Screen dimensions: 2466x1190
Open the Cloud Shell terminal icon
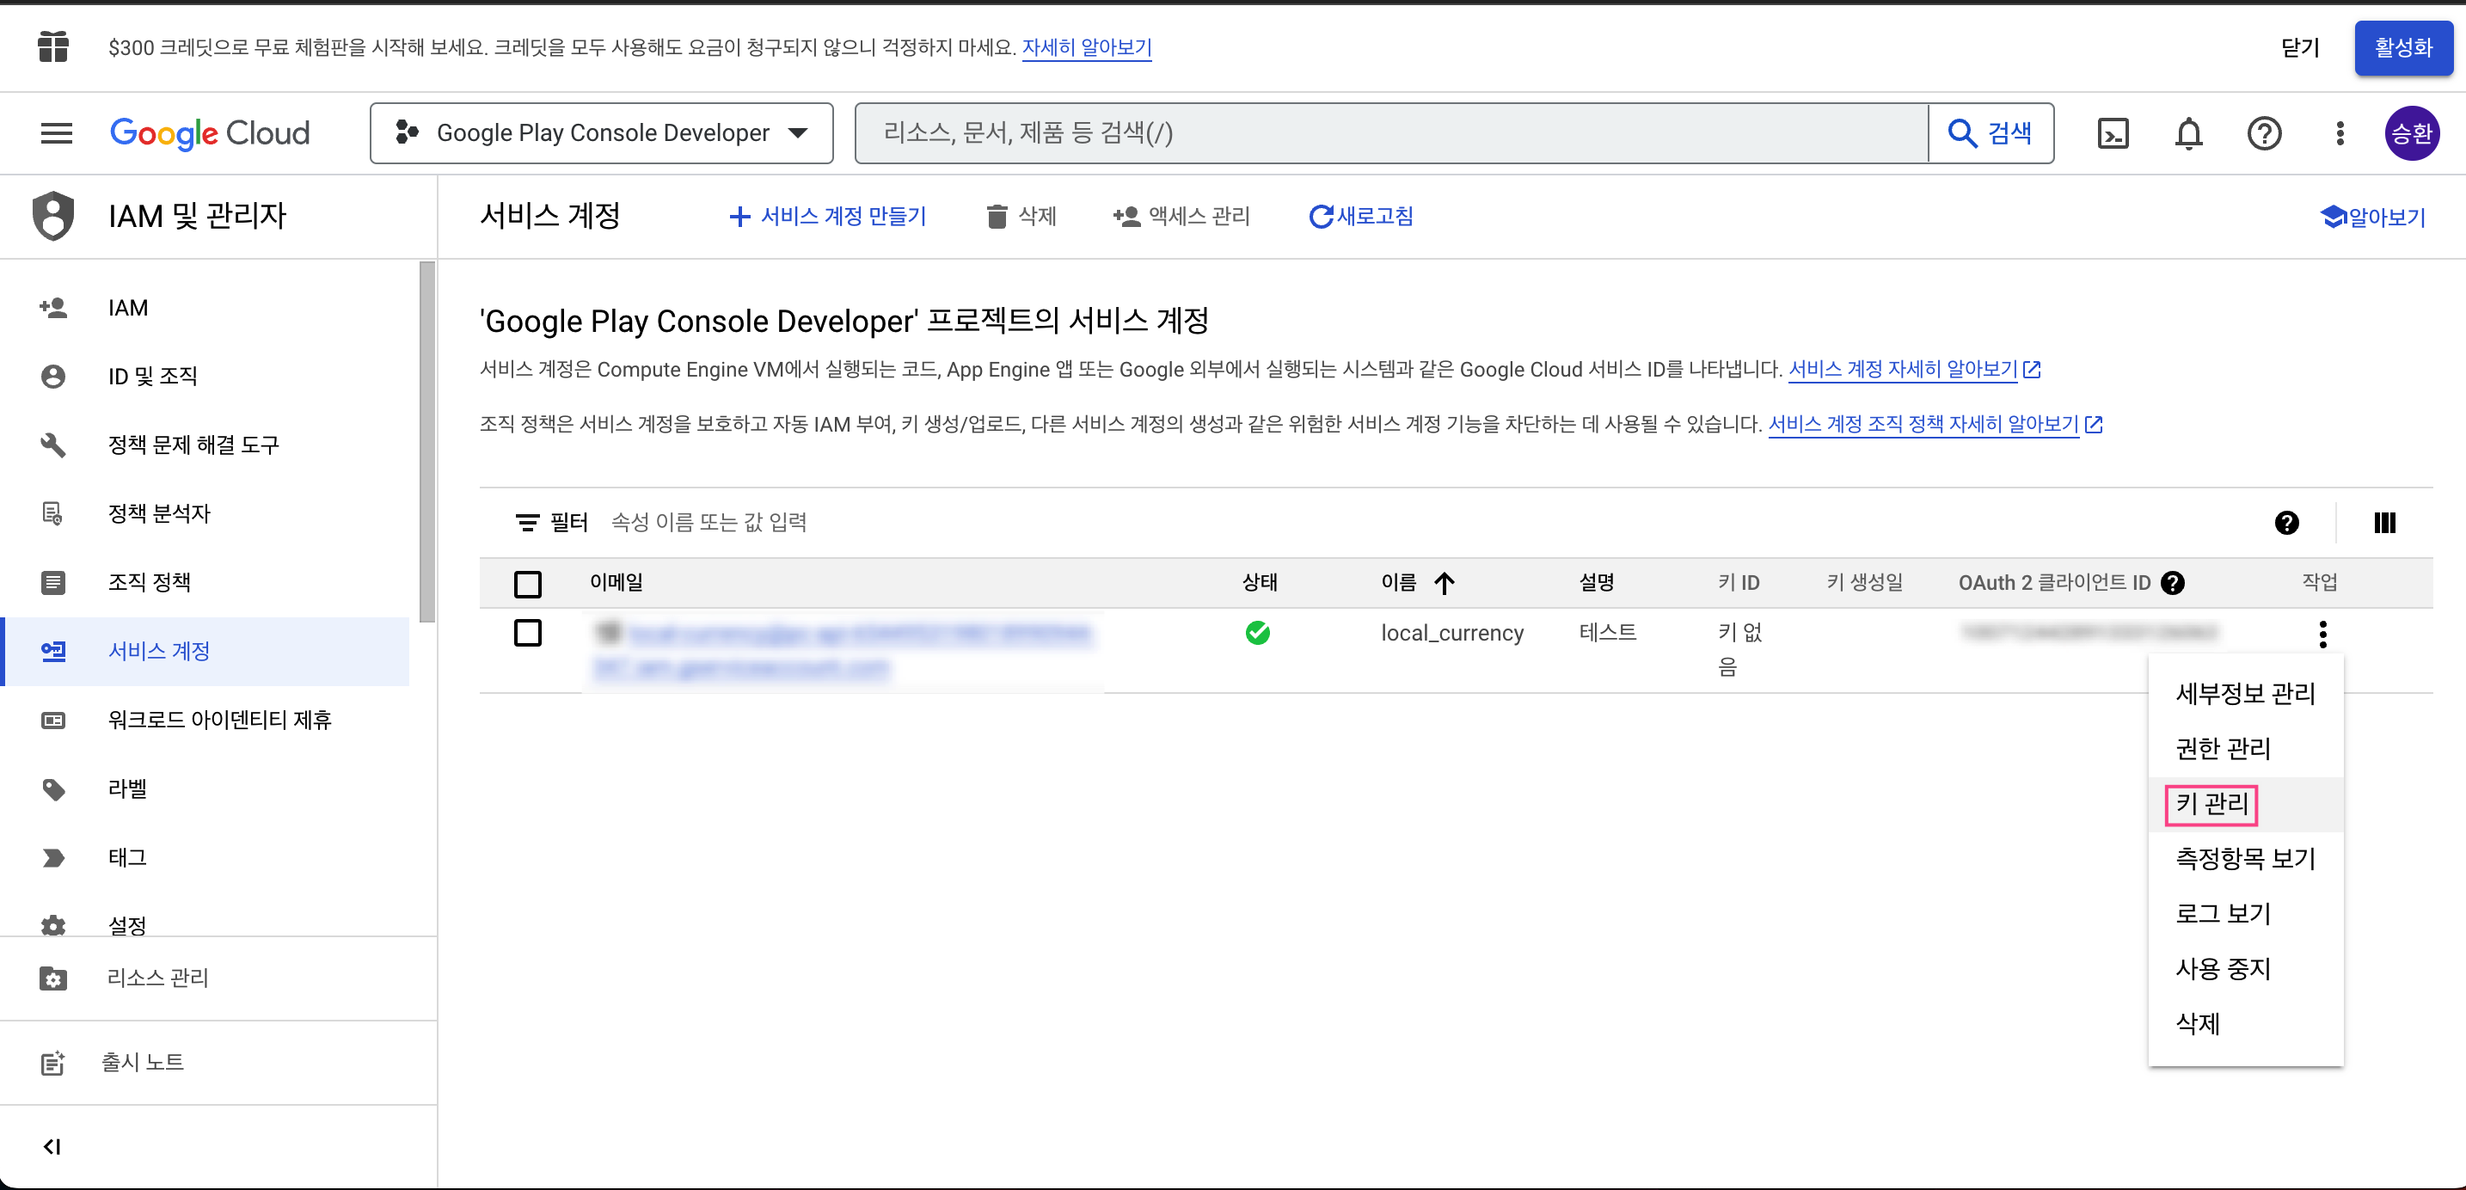click(x=2112, y=133)
